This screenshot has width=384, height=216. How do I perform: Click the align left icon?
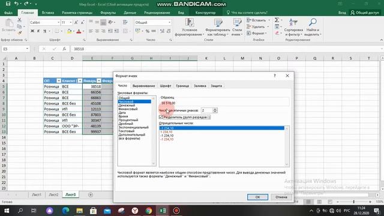[x=91, y=31]
